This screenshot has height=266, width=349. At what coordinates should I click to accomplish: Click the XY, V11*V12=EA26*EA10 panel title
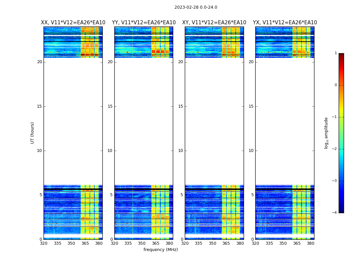tap(214, 23)
